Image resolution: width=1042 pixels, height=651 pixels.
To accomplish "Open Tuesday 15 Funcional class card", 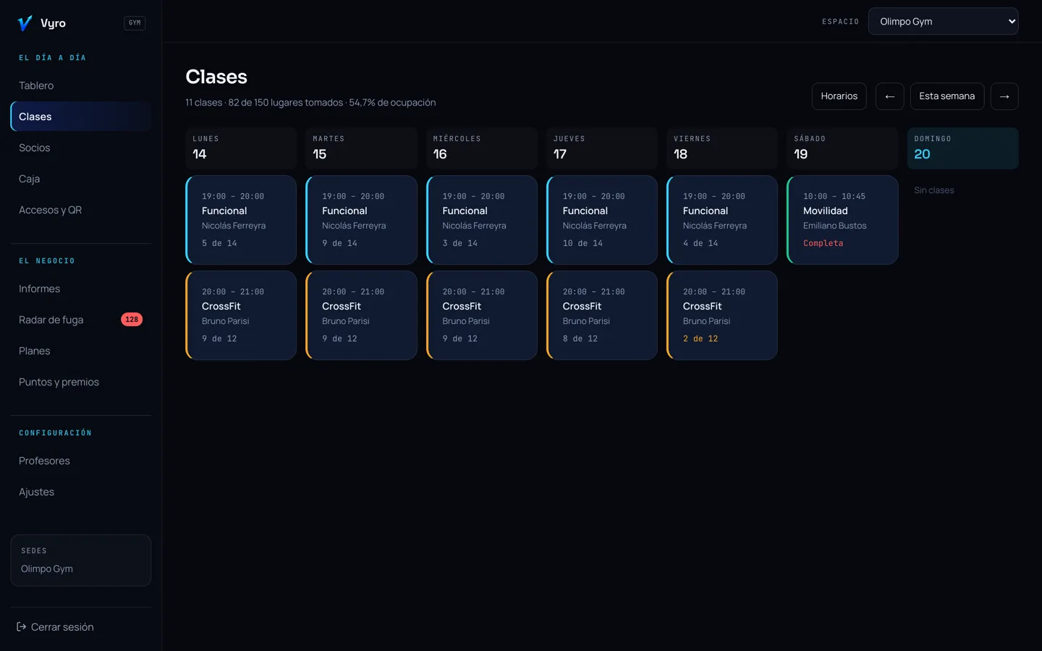I will point(361,220).
